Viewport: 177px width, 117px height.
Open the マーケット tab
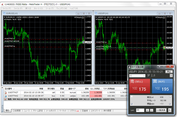pos(63,111)
